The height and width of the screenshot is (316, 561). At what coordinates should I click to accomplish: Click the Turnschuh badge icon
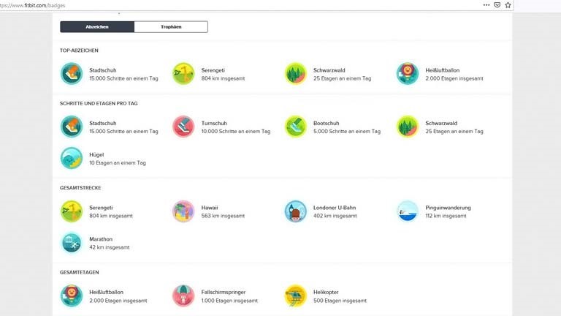click(x=183, y=127)
